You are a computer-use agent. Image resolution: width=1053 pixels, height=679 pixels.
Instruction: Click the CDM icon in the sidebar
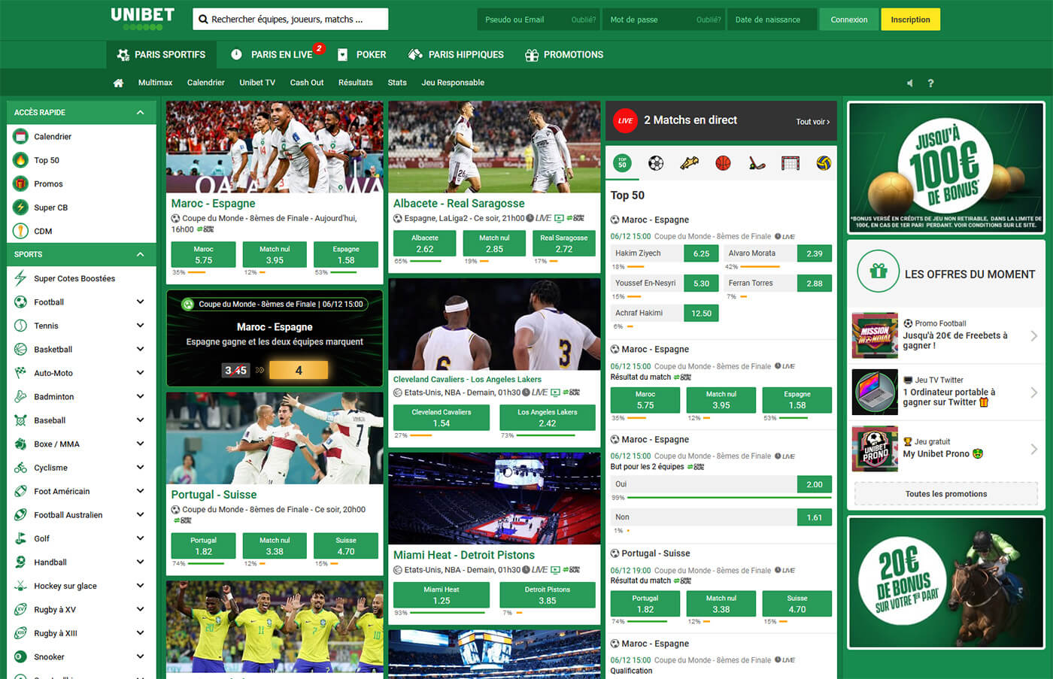click(20, 231)
